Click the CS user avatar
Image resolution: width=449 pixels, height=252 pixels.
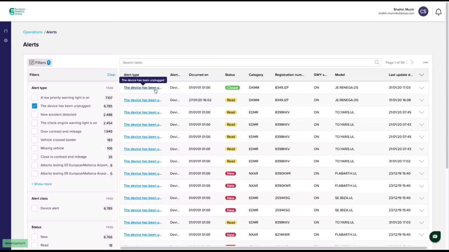tap(423, 12)
